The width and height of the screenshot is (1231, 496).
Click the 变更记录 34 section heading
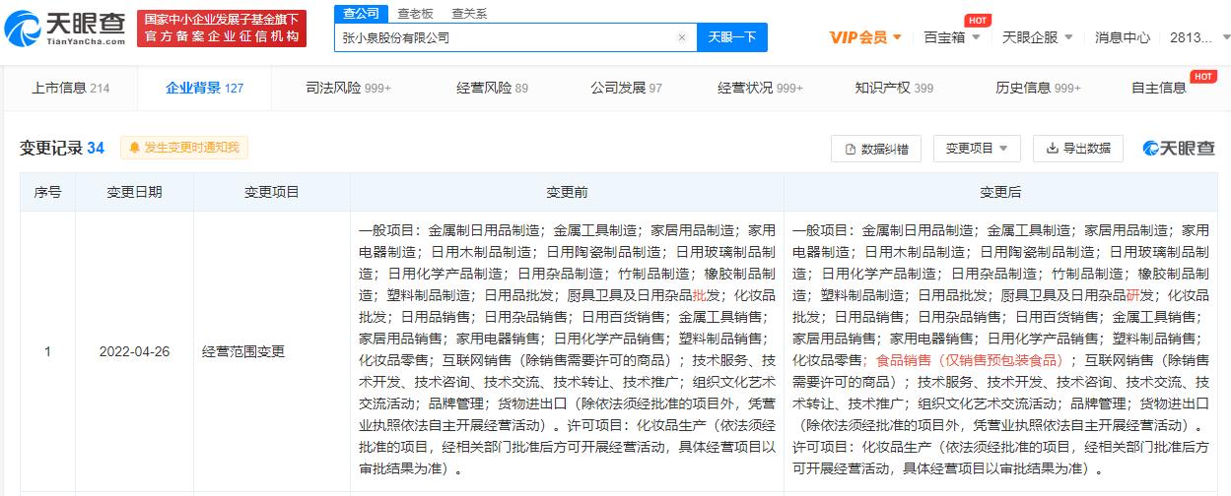[62, 148]
